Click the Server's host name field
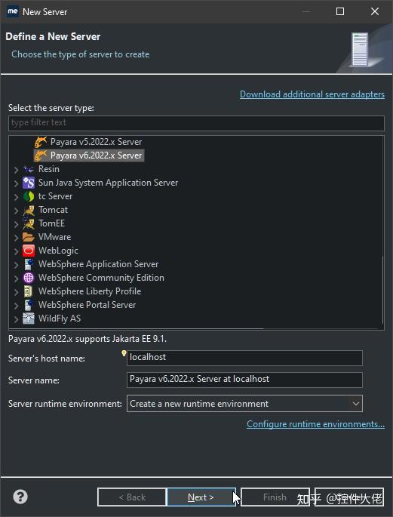 [244, 358]
